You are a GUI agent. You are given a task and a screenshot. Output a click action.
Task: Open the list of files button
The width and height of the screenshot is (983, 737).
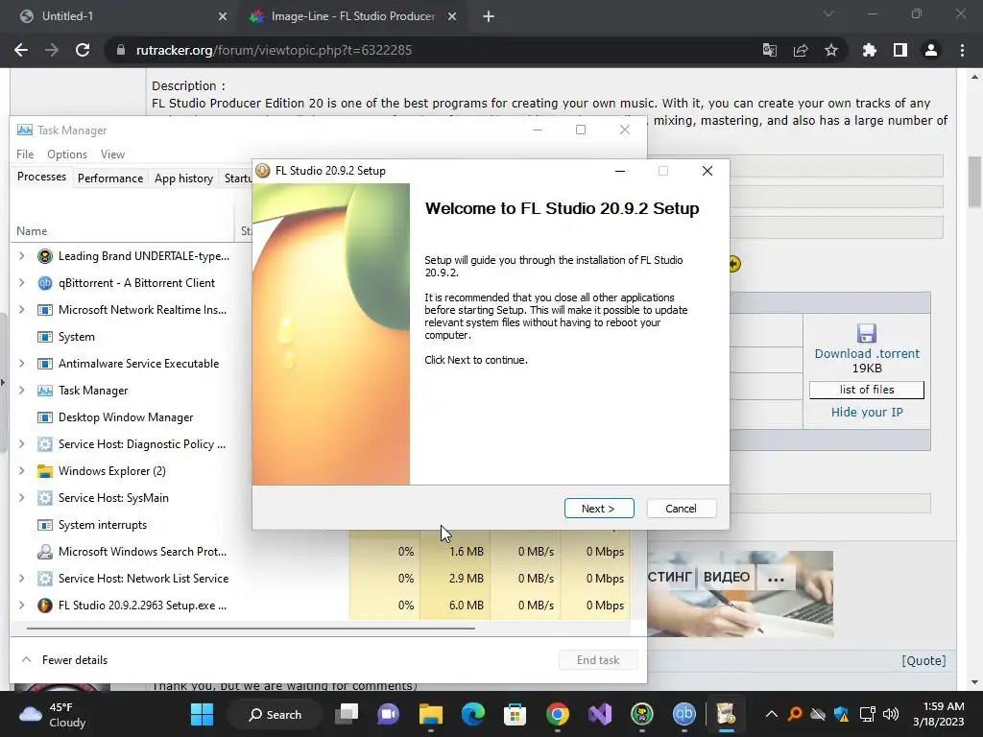(x=867, y=390)
